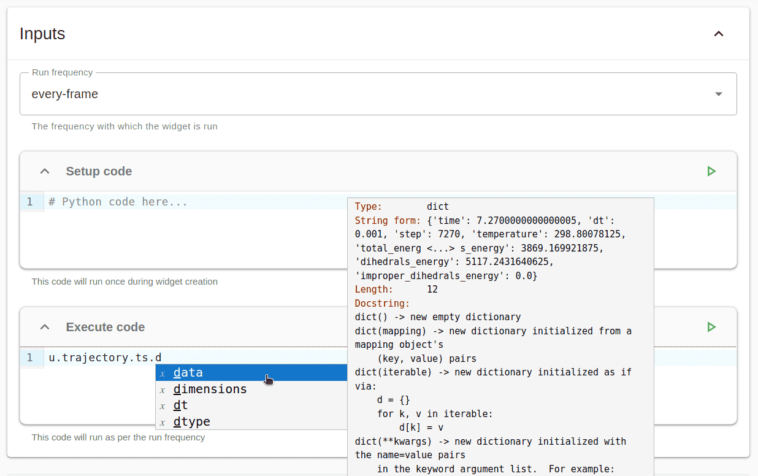
Task: Click the 'run as per the run frequency' hint
Action: tap(118, 437)
